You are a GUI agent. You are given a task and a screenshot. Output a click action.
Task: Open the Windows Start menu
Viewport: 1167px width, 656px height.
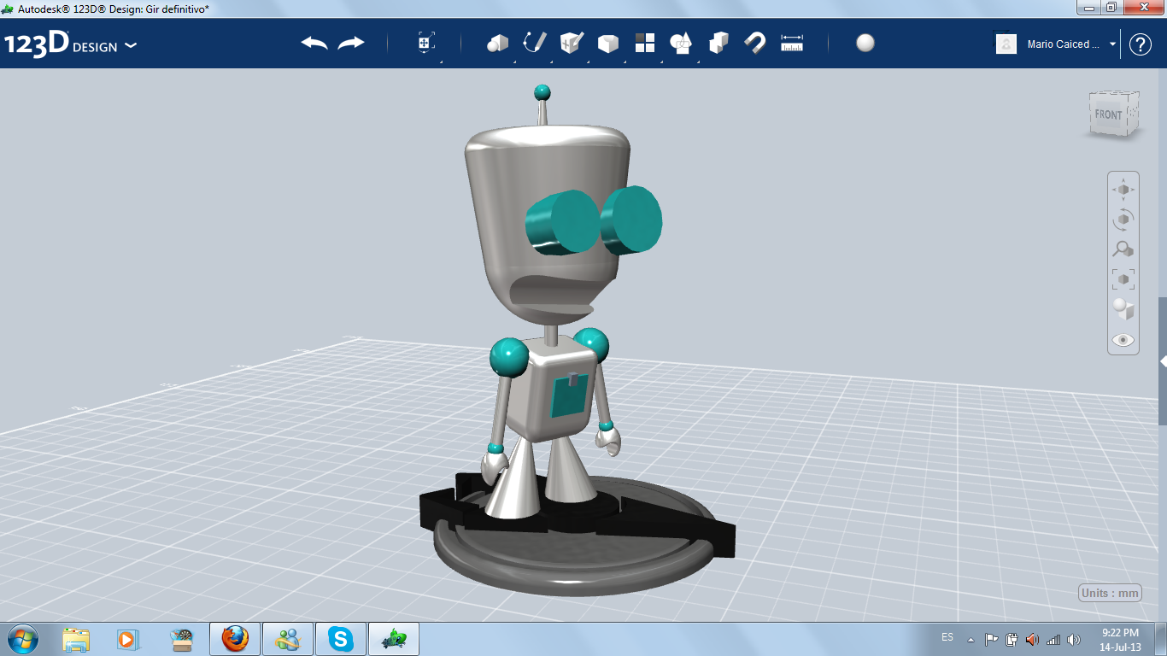22,639
